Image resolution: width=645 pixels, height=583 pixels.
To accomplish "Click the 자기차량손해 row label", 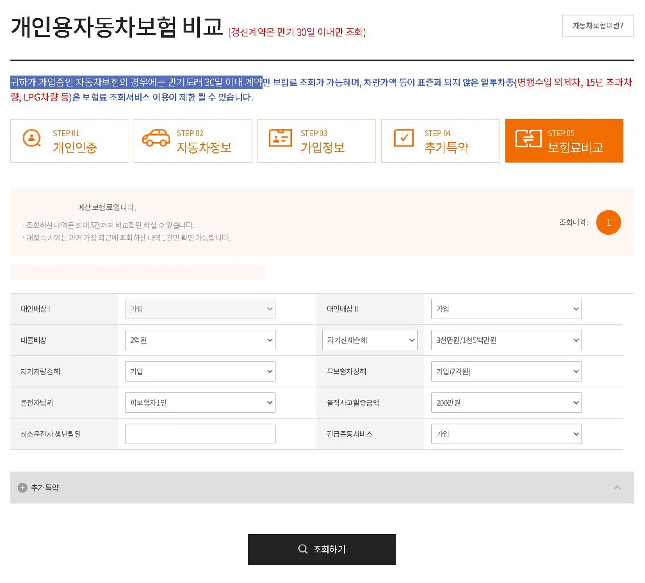I will pos(40,371).
